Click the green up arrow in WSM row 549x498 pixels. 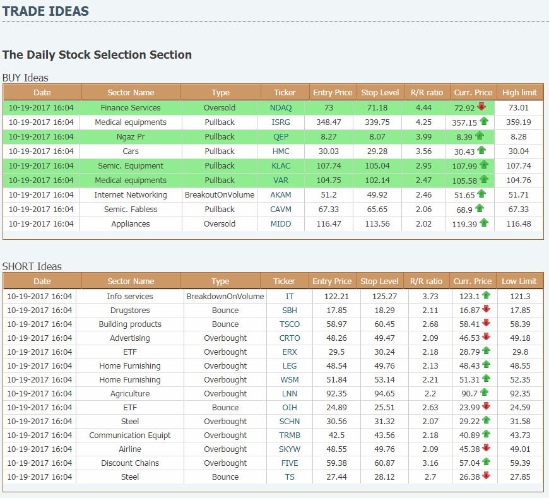click(486, 379)
